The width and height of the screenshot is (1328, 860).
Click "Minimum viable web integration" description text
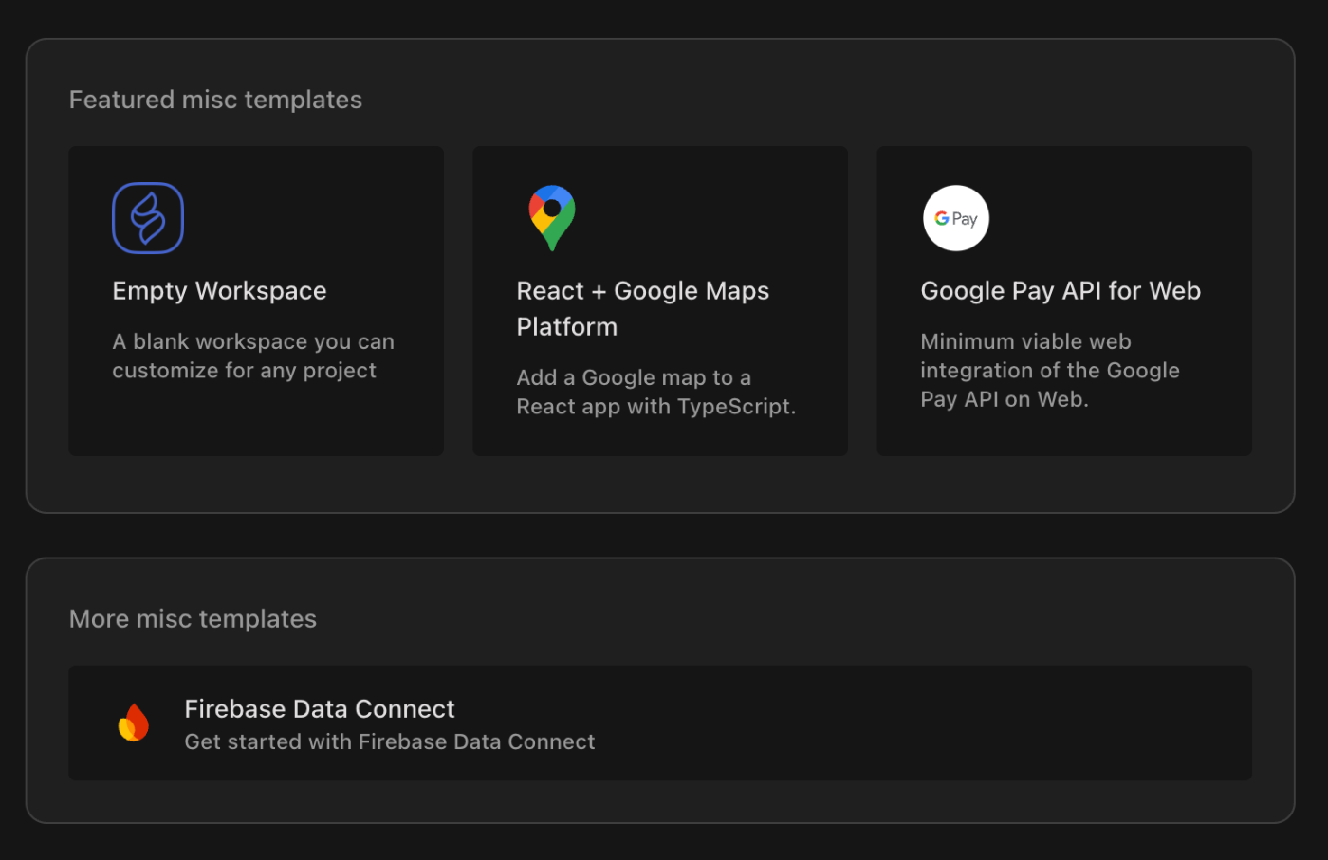(x=1050, y=370)
